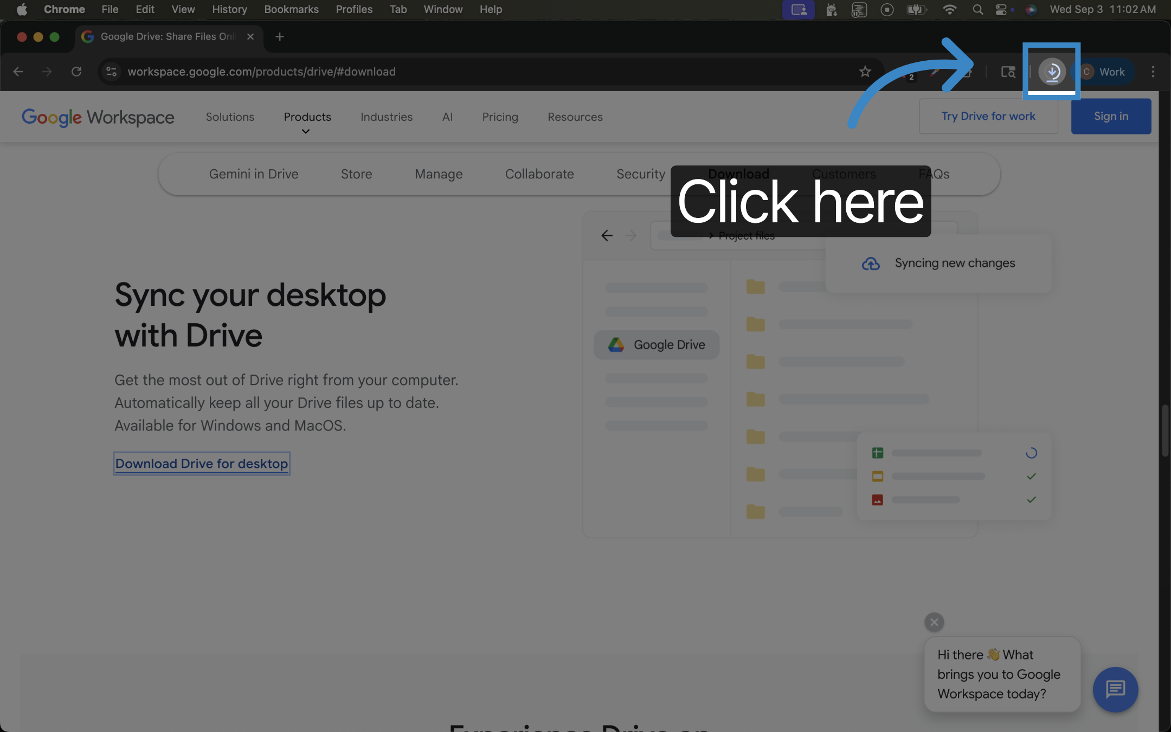Open the Solutions menu
The width and height of the screenshot is (1171, 732).
pos(230,117)
